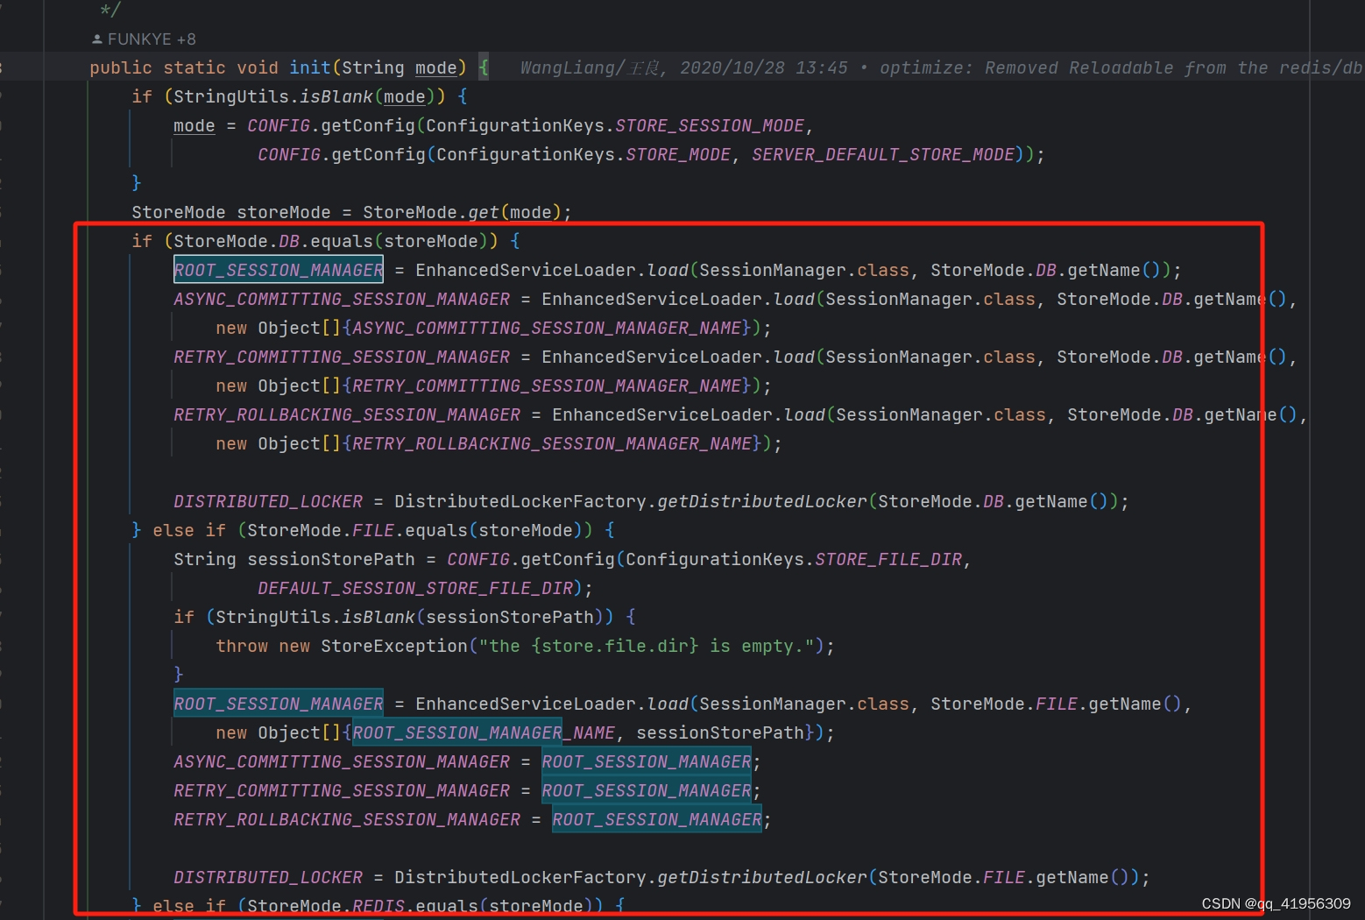Click ROOT_SESSION_MANAGER assigned to RETRY_COMMITTING_SESSION_MANAGER

click(647, 790)
